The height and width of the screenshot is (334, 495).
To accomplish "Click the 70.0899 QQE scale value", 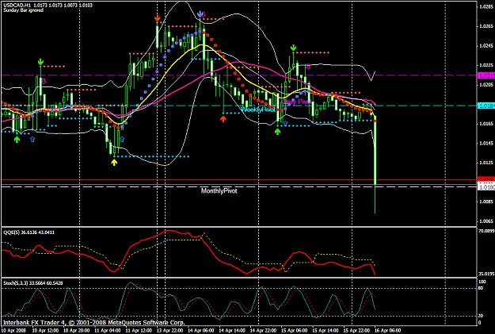I will point(486,231).
